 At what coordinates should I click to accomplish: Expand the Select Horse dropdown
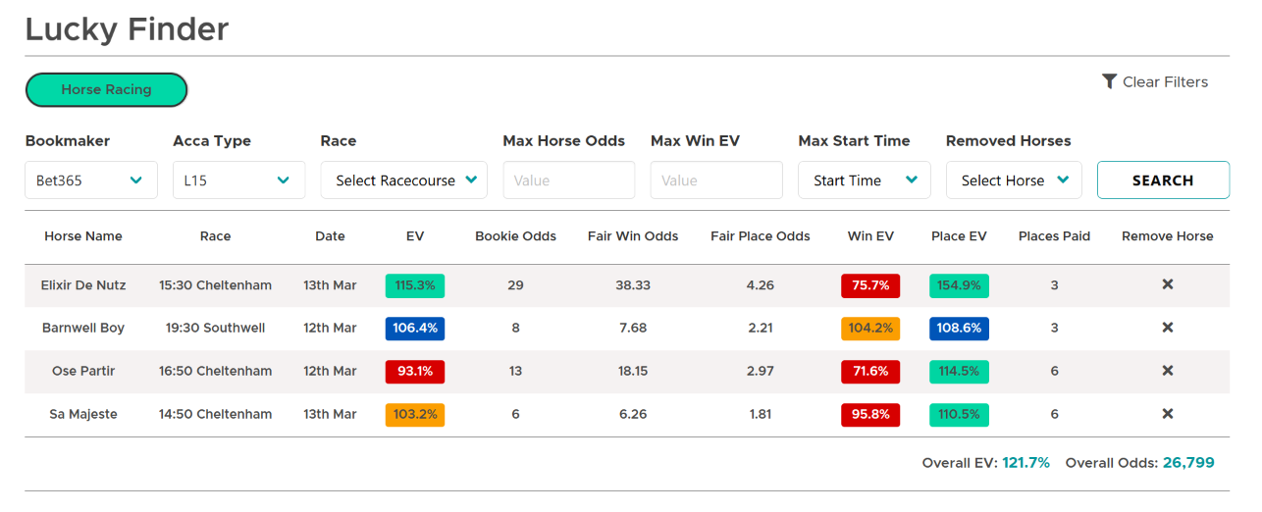[x=1014, y=180]
